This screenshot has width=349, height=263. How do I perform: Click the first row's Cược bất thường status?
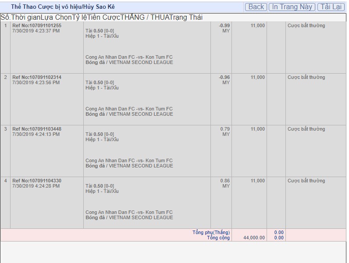point(306,25)
